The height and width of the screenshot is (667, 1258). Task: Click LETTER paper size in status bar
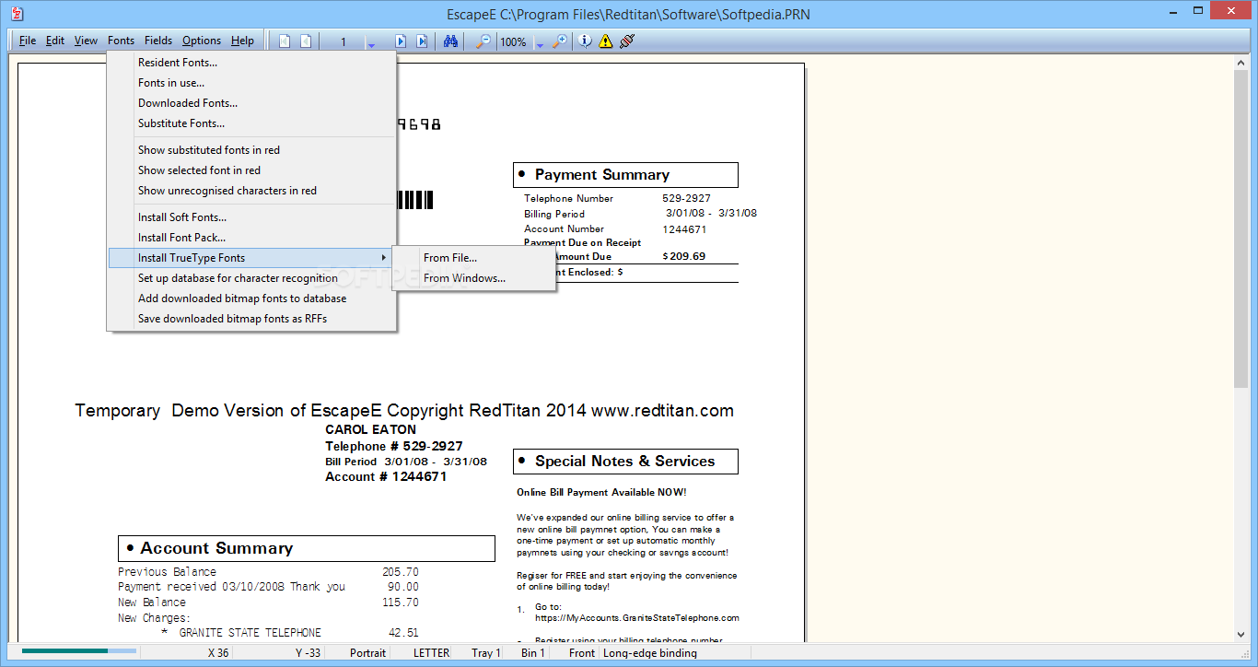point(431,653)
